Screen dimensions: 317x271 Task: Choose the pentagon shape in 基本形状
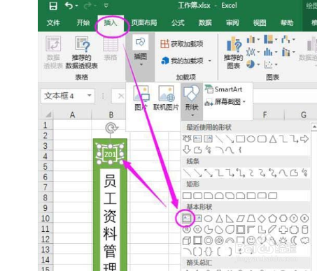[272, 219]
